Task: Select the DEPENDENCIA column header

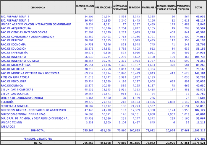Action: coord(38,7)
